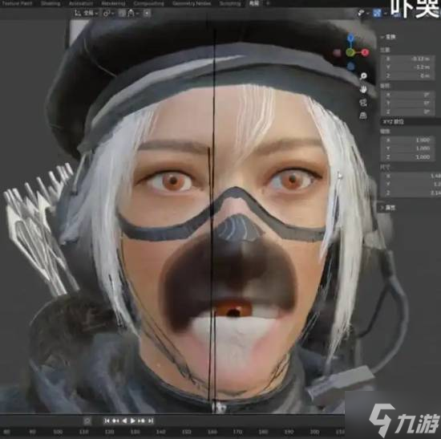Open the snapping options dropdown
The height and width of the screenshot is (439, 441).
pyautogui.click(x=133, y=13)
